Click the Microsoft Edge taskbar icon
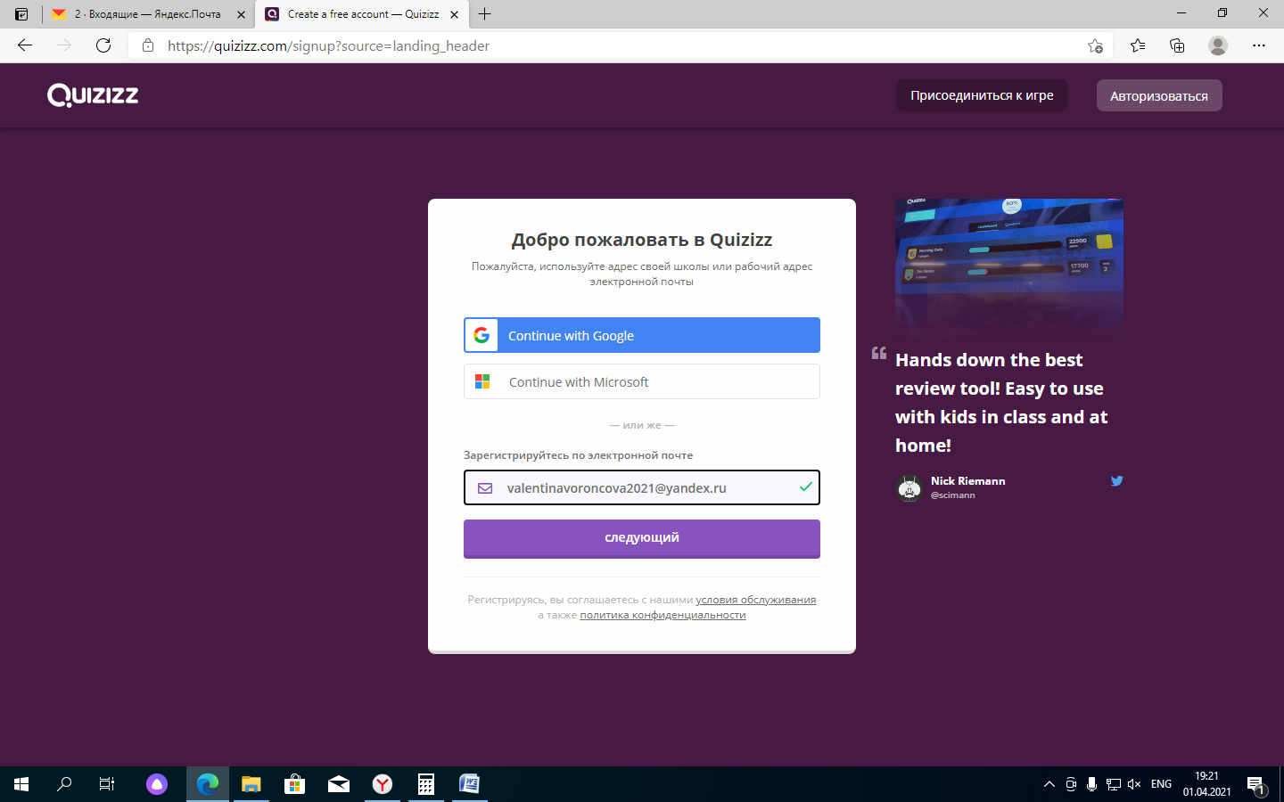Image resolution: width=1284 pixels, height=802 pixels. (208, 784)
